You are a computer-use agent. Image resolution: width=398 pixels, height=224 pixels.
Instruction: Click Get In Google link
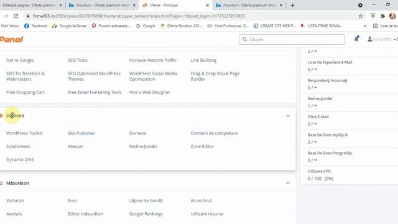(20, 60)
